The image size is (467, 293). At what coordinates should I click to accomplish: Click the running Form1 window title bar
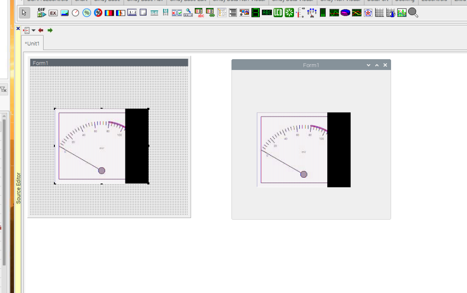coord(311,65)
